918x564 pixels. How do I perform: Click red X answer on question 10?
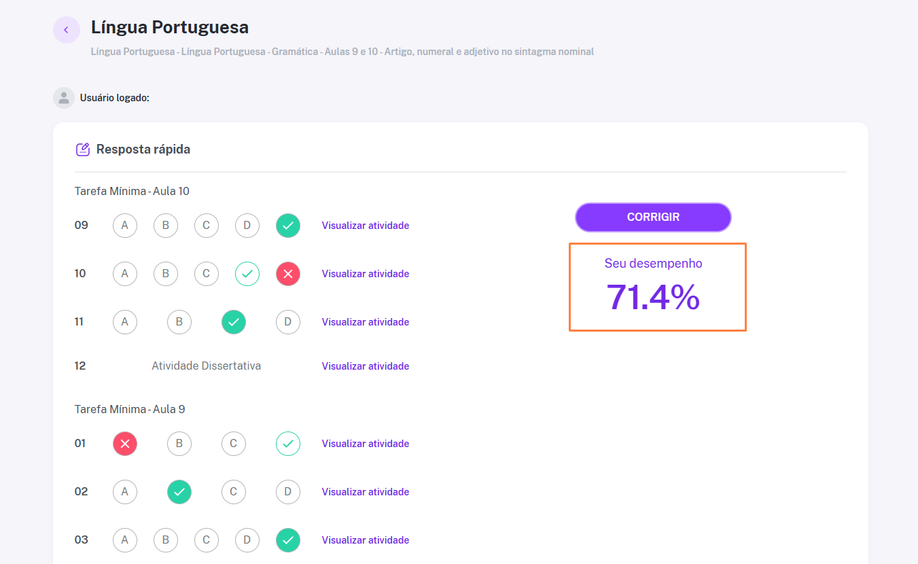tap(288, 274)
